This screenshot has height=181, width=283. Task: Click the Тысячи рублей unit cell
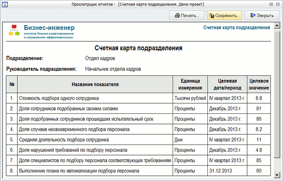coord(190,98)
